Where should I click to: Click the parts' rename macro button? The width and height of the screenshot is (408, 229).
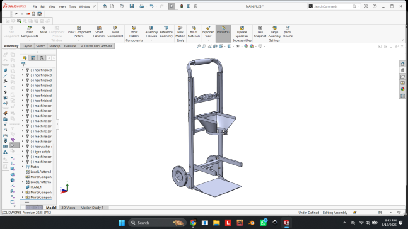point(288,31)
